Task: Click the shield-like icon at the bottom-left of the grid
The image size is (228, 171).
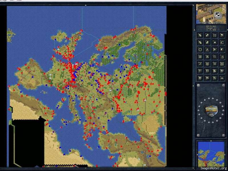Action: 200,78
